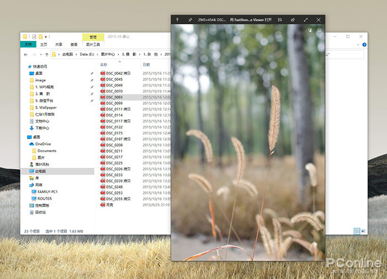This screenshot has height=279, width=387.
Task: Sort files by the 名称 column header
Action: (x=103, y=65)
